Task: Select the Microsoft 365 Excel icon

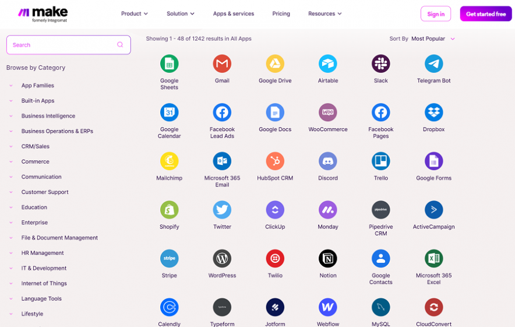Action: [x=433, y=258]
